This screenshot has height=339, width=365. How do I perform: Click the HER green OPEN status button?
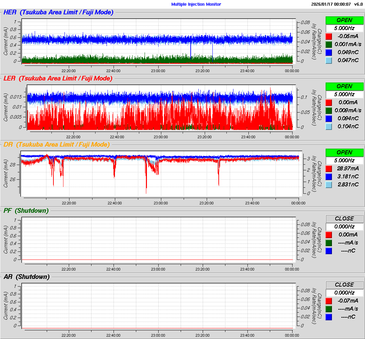click(x=344, y=20)
